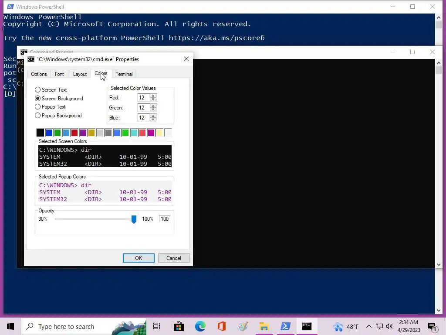Select the Command Prompt taskbar icon

coord(307,326)
